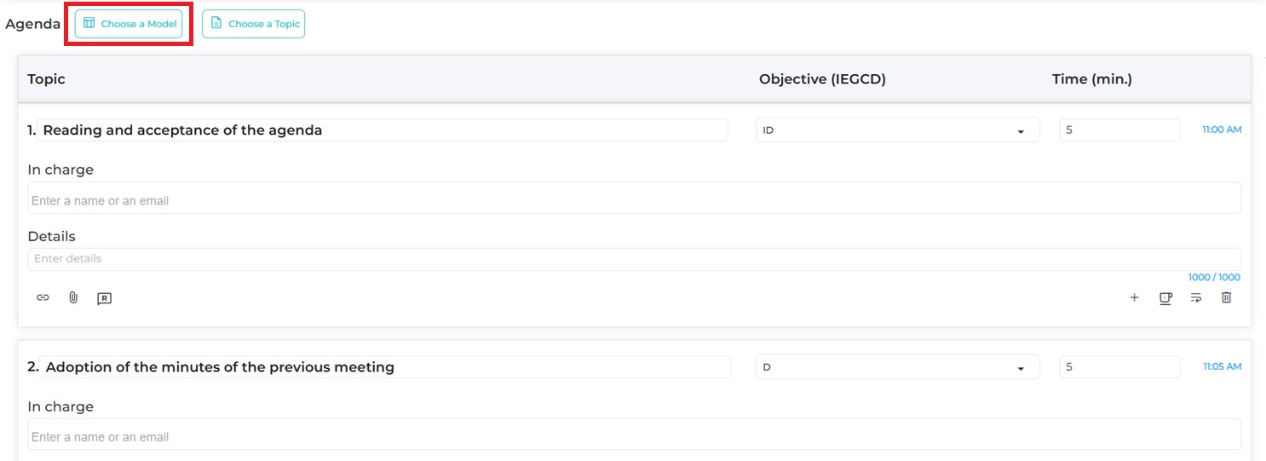Viewport: 1266px width, 461px height.
Task: Click the wrap-text lines icon in topic 1
Action: (x=1196, y=297)
